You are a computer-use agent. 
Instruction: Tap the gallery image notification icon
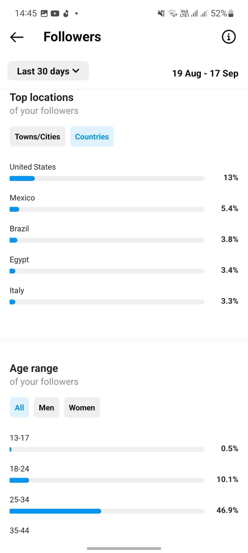click(44, 14)
